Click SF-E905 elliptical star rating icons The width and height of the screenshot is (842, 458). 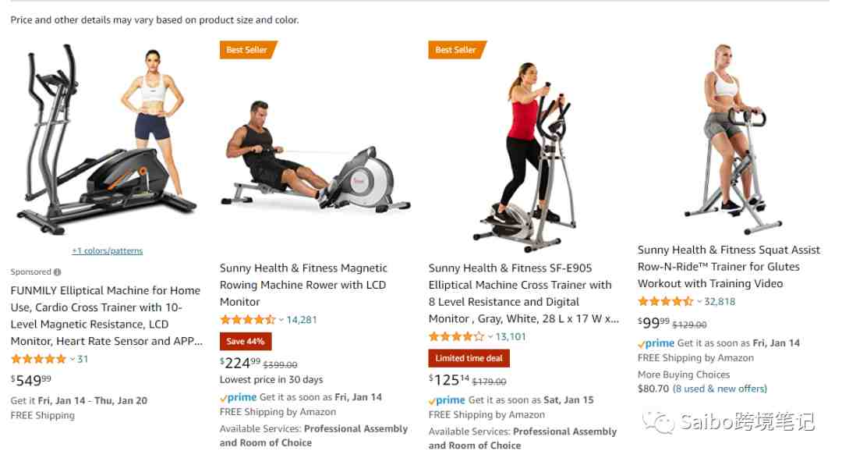(456, 336)
